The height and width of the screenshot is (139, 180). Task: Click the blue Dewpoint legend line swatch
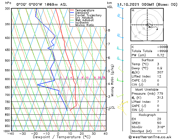pos(72,13)
